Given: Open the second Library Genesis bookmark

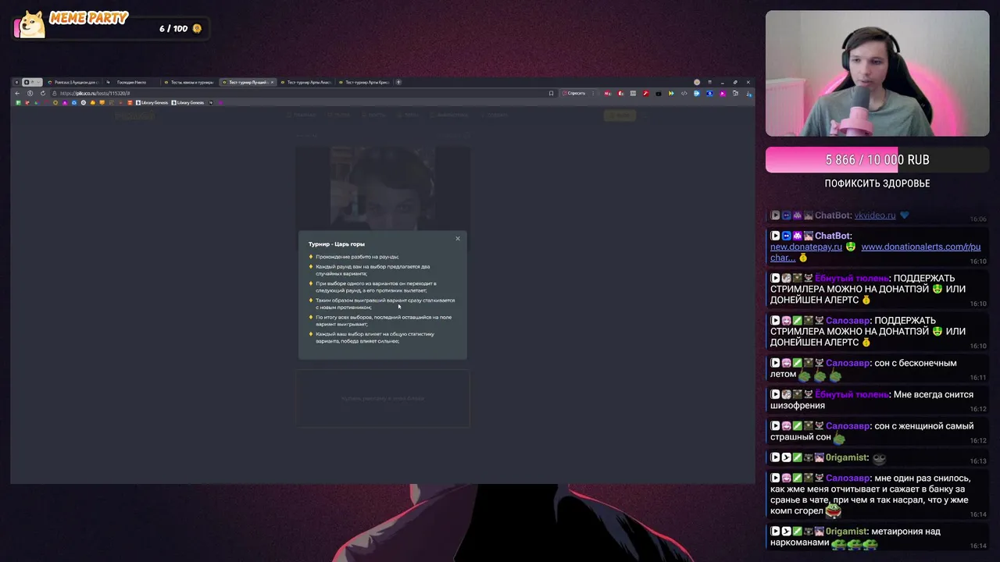Looking at the screenshot, I should [187, 102].
